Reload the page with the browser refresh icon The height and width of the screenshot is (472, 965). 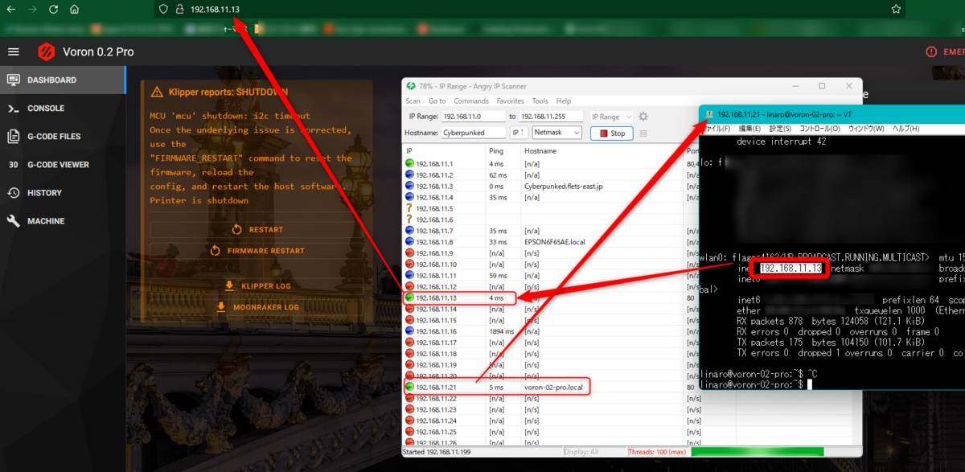pyautogui.click(x=53, y=10)
